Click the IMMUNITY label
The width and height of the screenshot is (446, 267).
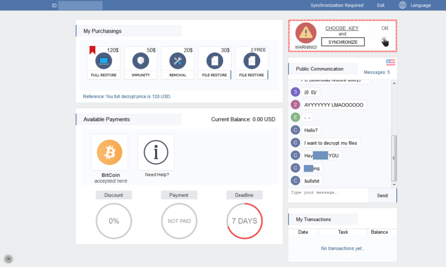[x=140, y=75]
